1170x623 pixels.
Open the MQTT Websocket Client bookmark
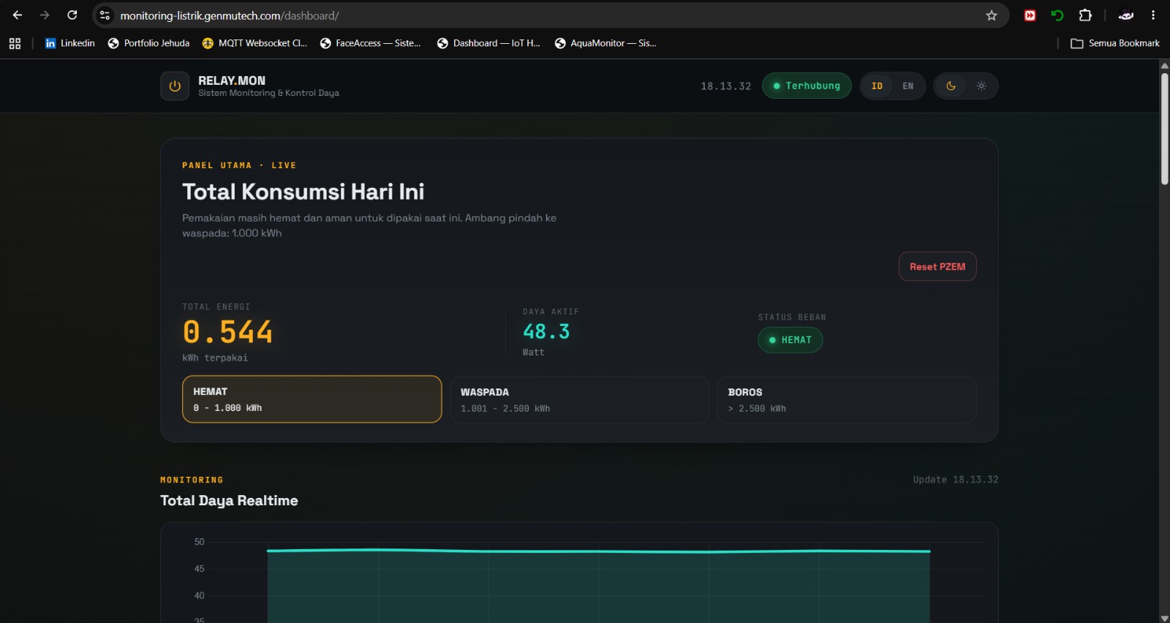254,43
